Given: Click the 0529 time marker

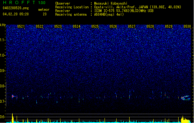Looking at the screenshot, I should pyautogui.click(x=169, y=26).
